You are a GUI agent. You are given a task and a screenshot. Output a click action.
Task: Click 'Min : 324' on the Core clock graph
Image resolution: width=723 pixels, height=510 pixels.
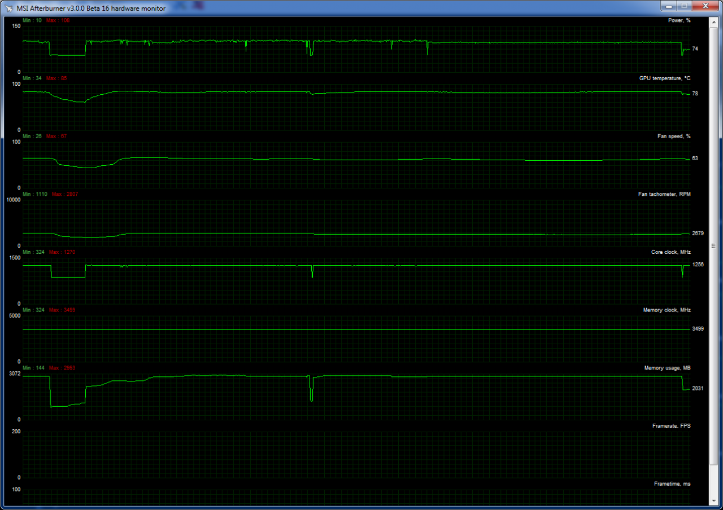click(34, 252)
